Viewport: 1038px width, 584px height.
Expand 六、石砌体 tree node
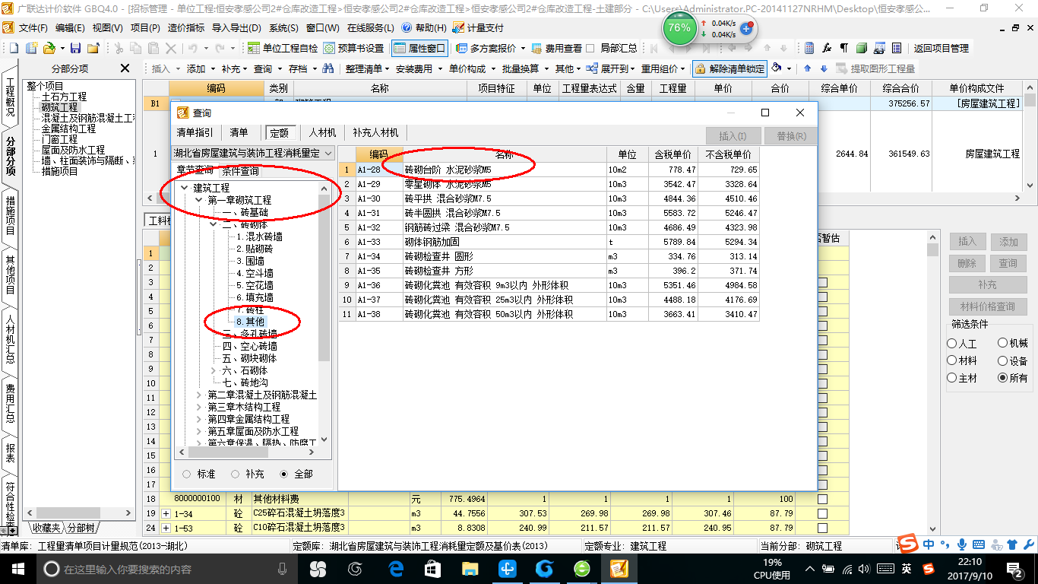[214, 370]
